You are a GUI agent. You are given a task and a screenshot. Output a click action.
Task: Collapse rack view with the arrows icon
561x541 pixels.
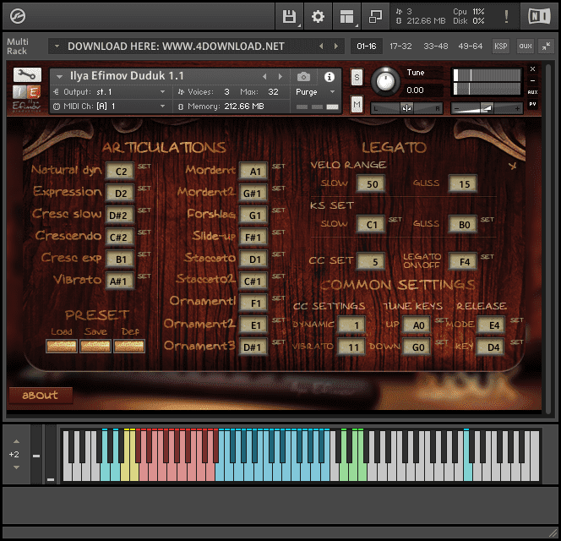tap(546, 46)
